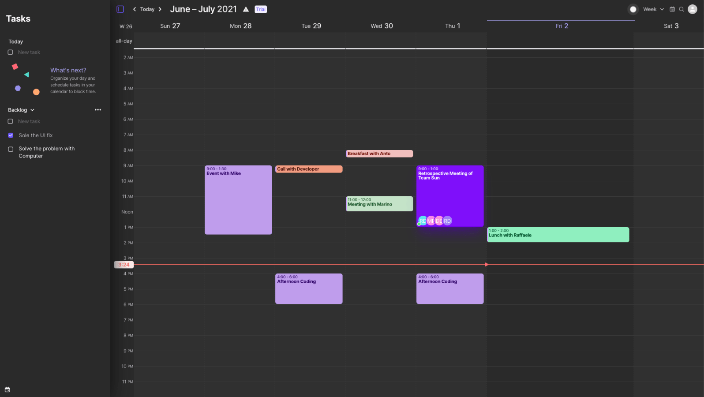Image resolution: width=704 pixels, height=397 pixels.
Task: Click the Trial badge
Action: (261, 9)
